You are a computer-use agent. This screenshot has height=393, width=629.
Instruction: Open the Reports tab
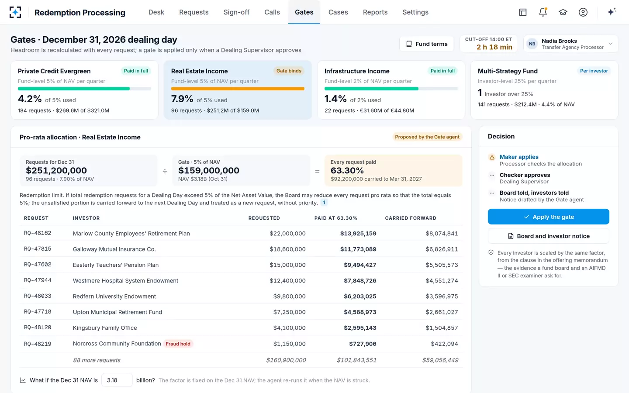click(x=375, y=12)
